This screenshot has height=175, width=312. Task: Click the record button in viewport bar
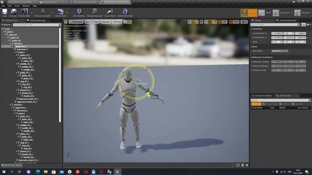click(x=238, y=165)
